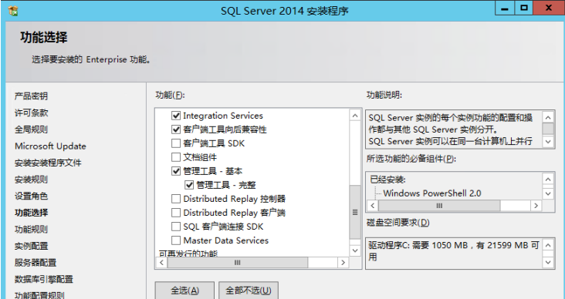Uncheck the Integration Services checkbox
565x299 pixels.
[x=176, y=116]
